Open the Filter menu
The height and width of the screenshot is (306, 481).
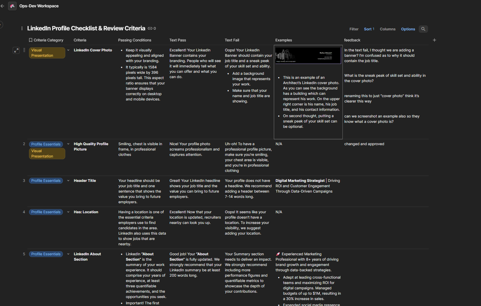pyautogui.click(x=354, y=29)
